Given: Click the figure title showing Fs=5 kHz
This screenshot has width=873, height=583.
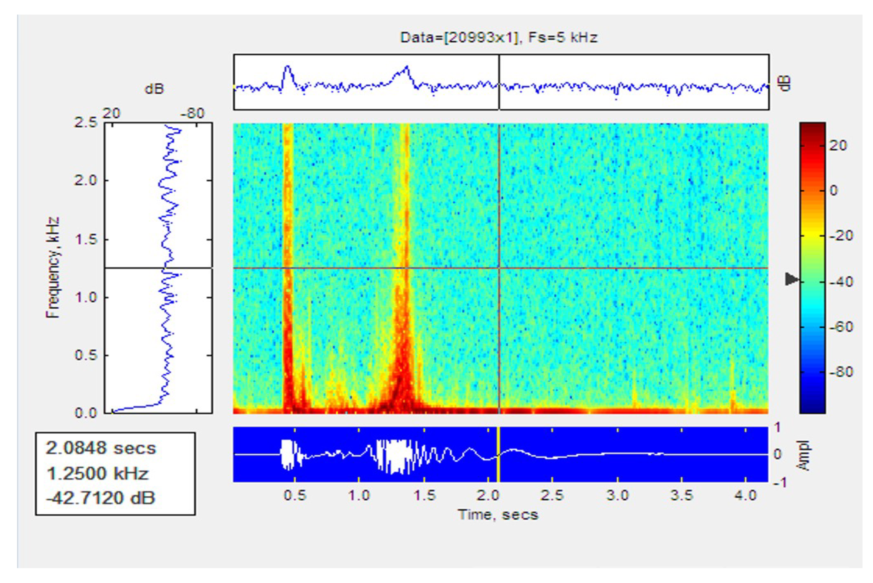Looking at the screenshot, I should [499, 38].
